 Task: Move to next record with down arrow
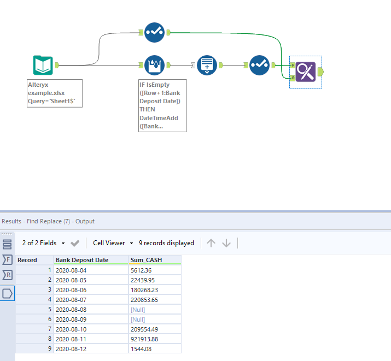(x=226, y=243)
